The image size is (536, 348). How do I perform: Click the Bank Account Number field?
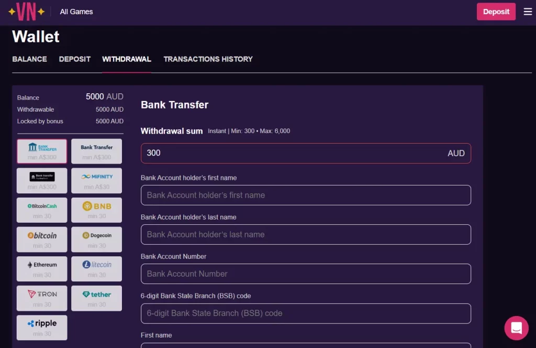click(306, 274)
